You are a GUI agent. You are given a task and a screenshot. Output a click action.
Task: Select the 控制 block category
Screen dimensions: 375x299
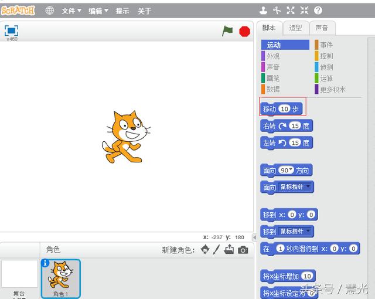pyautogui.click(x=324, y=56)
